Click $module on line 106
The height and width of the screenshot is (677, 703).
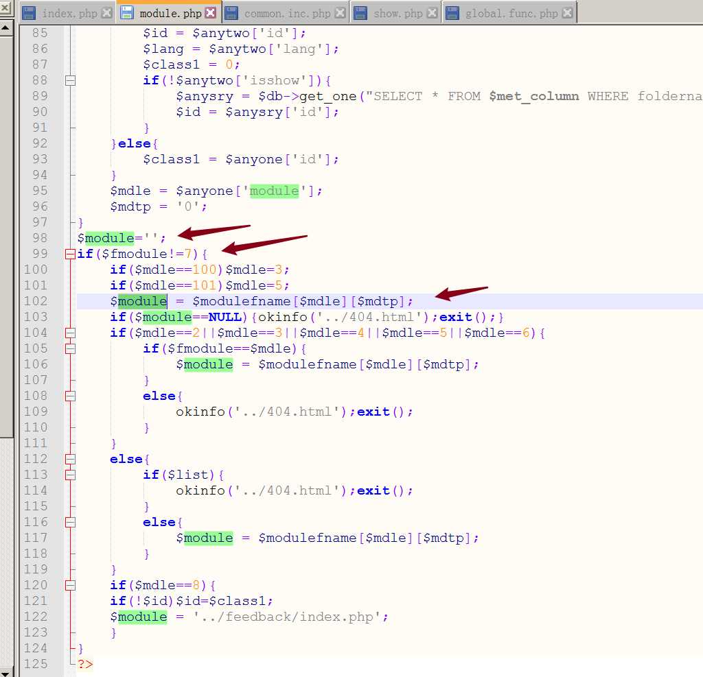click(205, 364)
